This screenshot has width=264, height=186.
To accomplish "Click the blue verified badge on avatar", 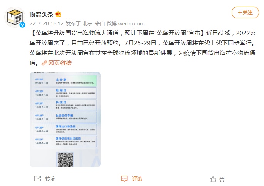I will [22, 25].
